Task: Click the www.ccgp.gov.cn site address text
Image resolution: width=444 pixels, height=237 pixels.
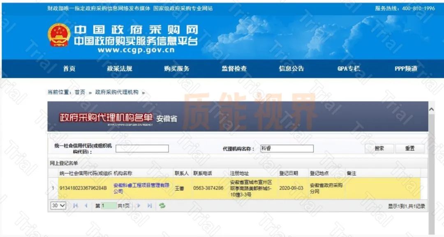Action: click(136, 50)
